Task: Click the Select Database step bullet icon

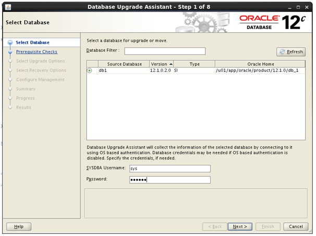Action: tap(9, 43)
